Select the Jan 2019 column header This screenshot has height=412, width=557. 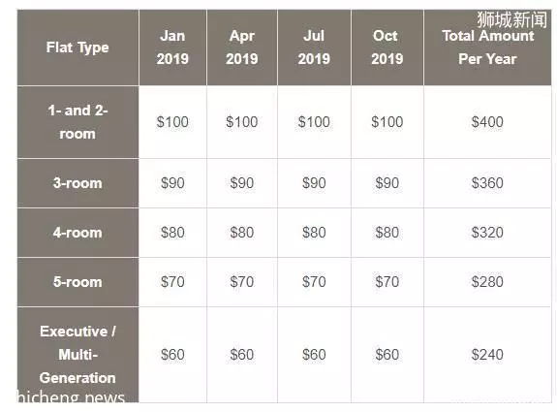(172, 48)
